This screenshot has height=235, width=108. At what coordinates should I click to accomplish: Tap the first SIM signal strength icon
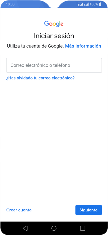tap(80, 4)
